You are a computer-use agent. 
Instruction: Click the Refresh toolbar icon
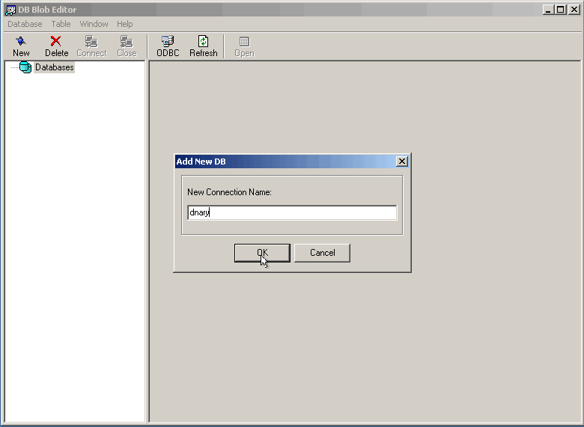(x=204, y=41)
